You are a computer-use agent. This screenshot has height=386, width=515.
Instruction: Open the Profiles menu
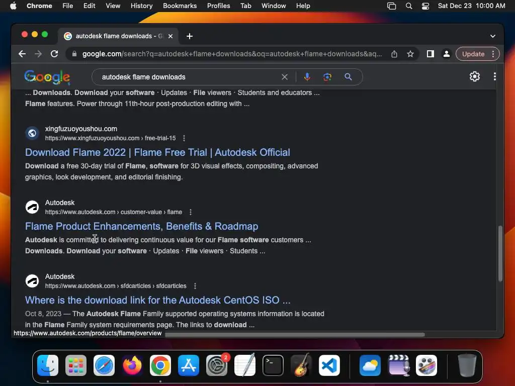pos(218,6)
